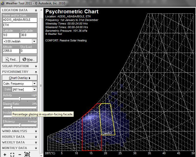The height and width of the screenshot is (157, 196).
Task: Open the Culm. Frequency dropdown
Action: [35, 84]
